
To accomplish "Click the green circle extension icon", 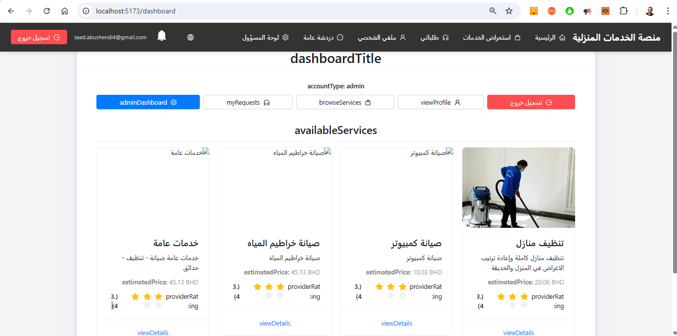I will tap(570, 11).
